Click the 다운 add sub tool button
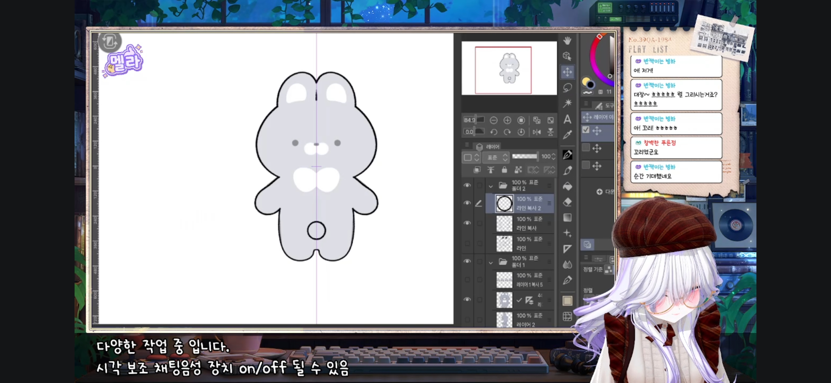The image size is (831, 383). [605, 192]
